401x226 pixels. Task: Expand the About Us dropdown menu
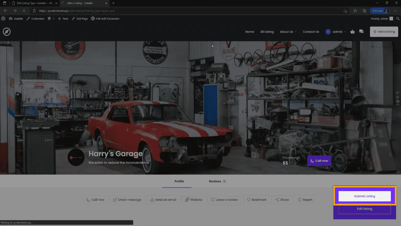tap(288, 32)
